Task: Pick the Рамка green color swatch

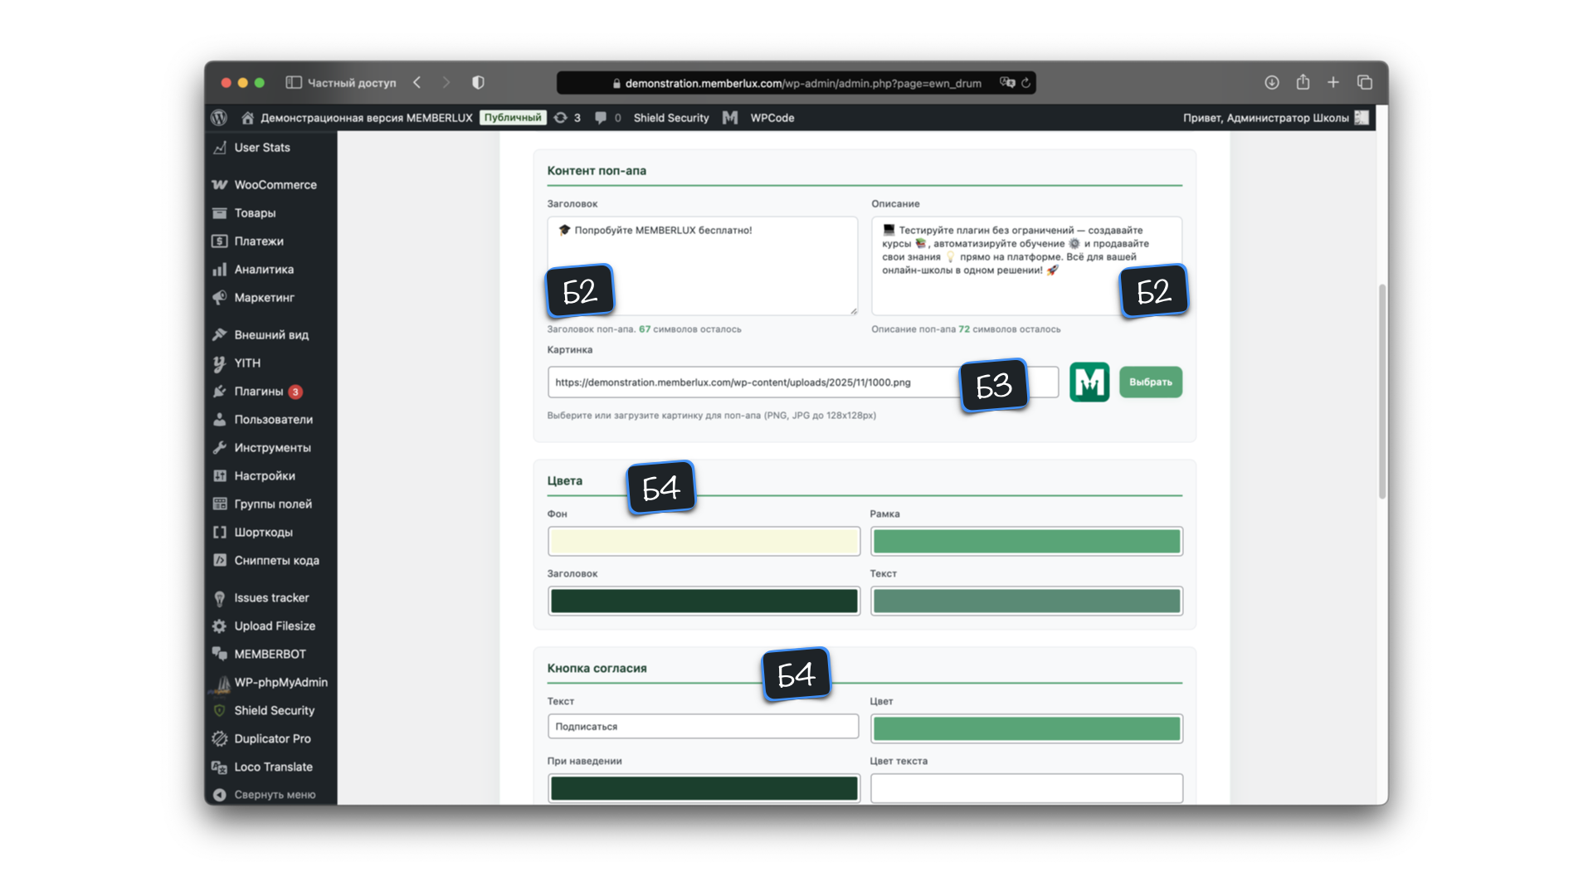Action: (x=1026, y=542)
